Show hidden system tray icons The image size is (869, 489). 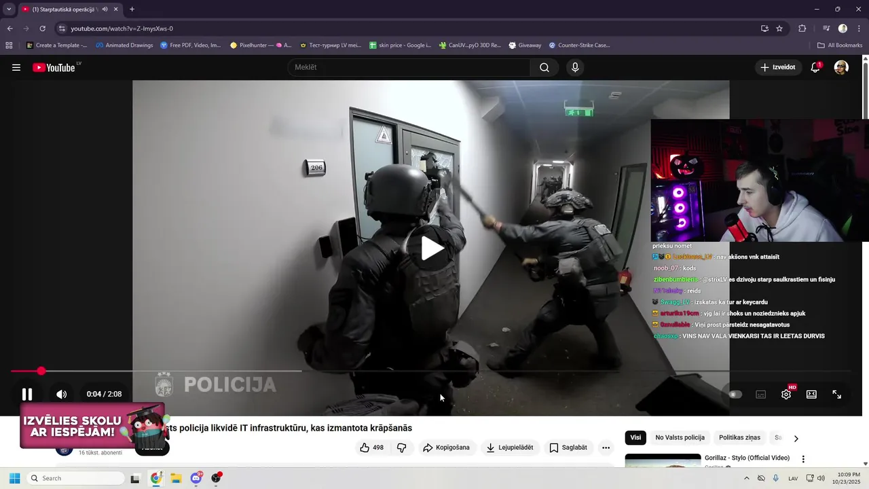tap(746, 478)
